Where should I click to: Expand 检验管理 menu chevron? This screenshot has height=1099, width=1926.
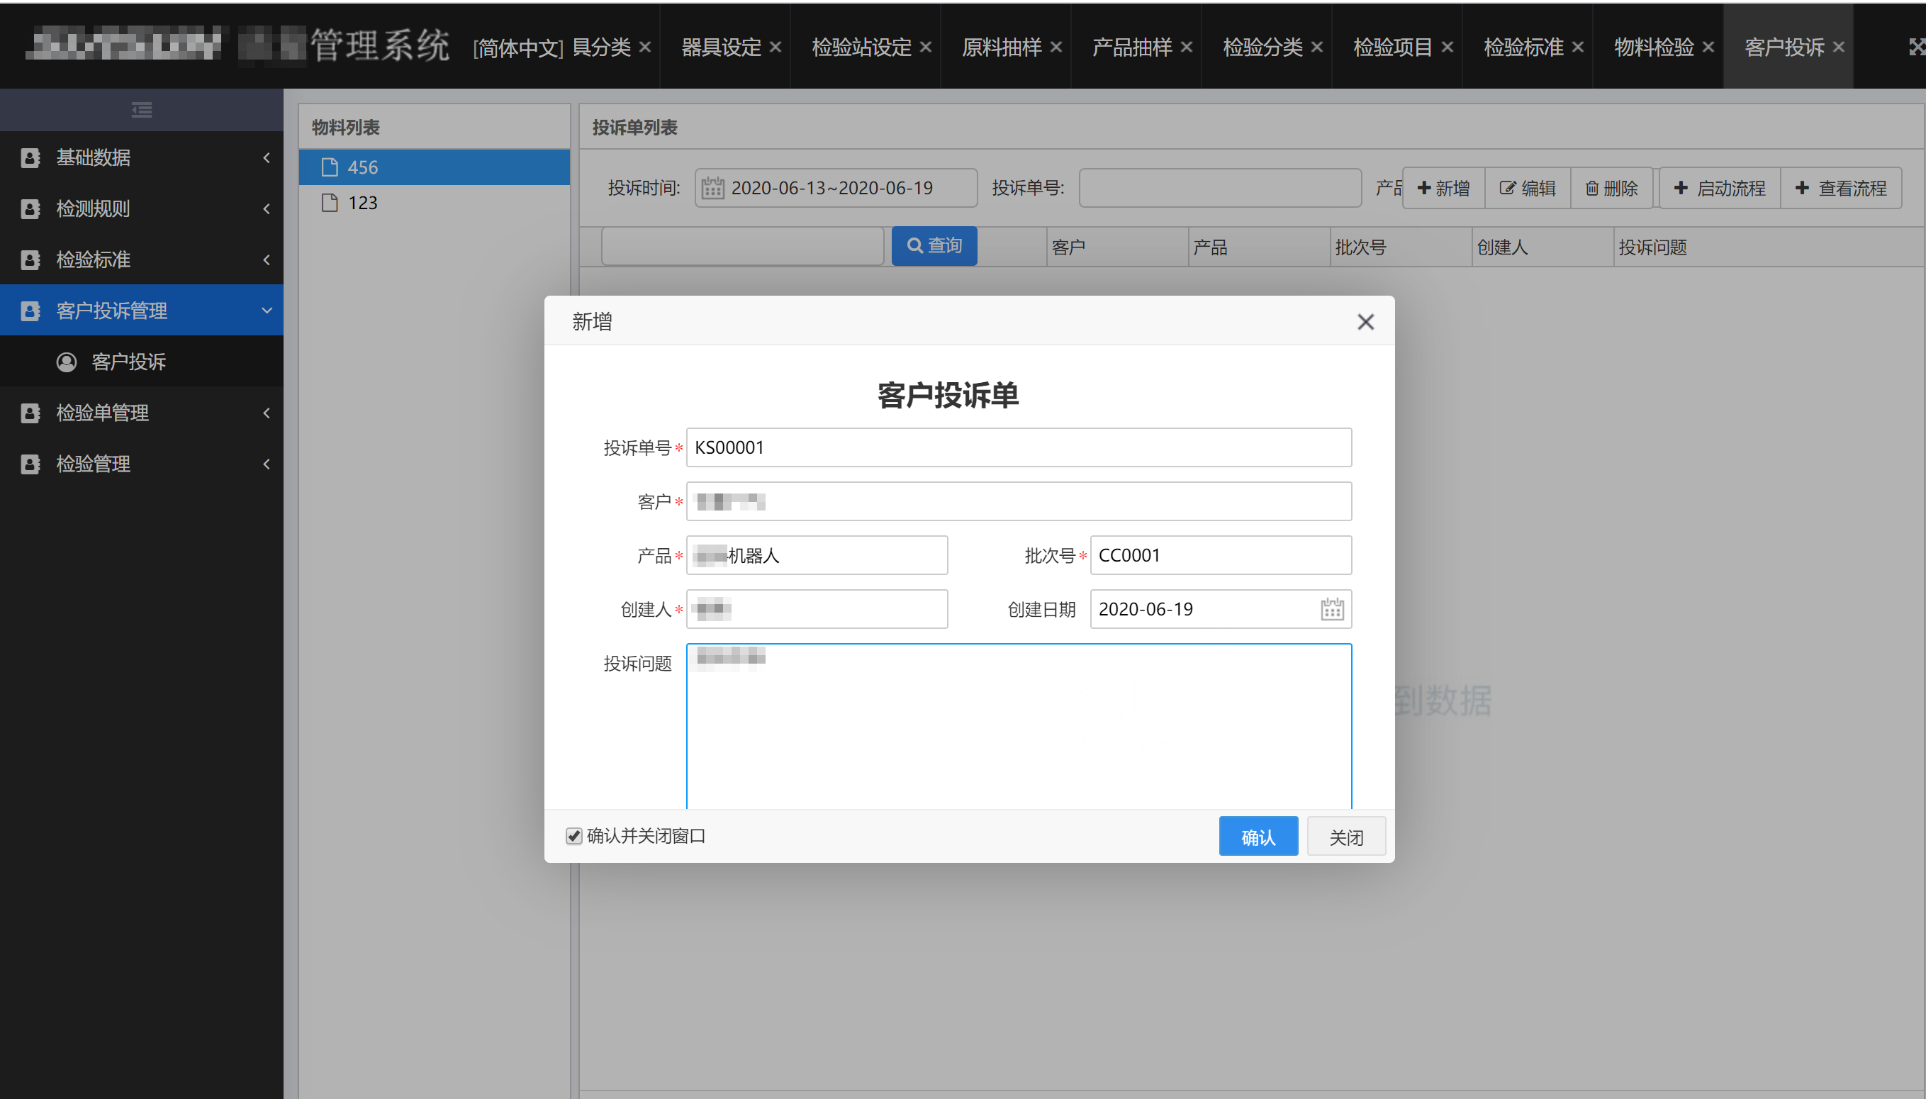tap(267, 464)
